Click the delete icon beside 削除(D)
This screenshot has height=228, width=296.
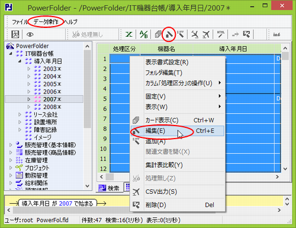click(x=136, y=205)
